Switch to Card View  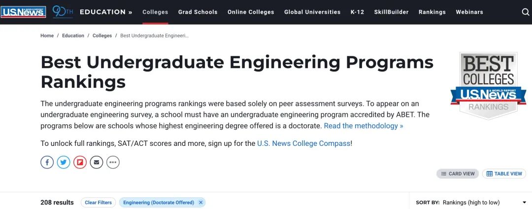coord(457,174)
